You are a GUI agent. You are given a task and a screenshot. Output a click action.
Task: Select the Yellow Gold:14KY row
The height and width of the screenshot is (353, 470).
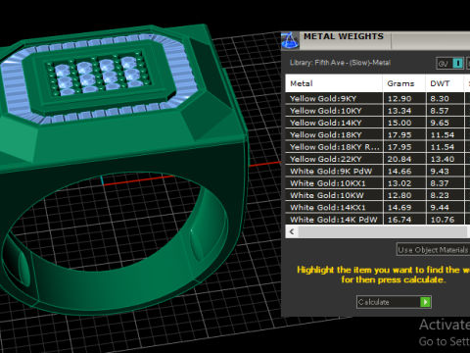[x=378, y=123]
